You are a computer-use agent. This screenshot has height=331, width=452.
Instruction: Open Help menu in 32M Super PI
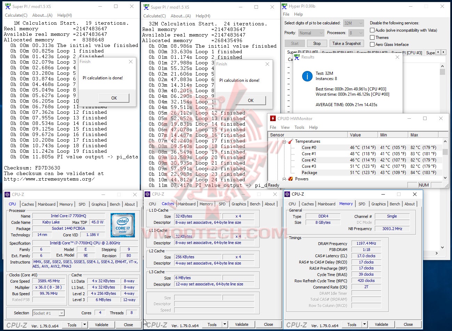pos(203,16)
